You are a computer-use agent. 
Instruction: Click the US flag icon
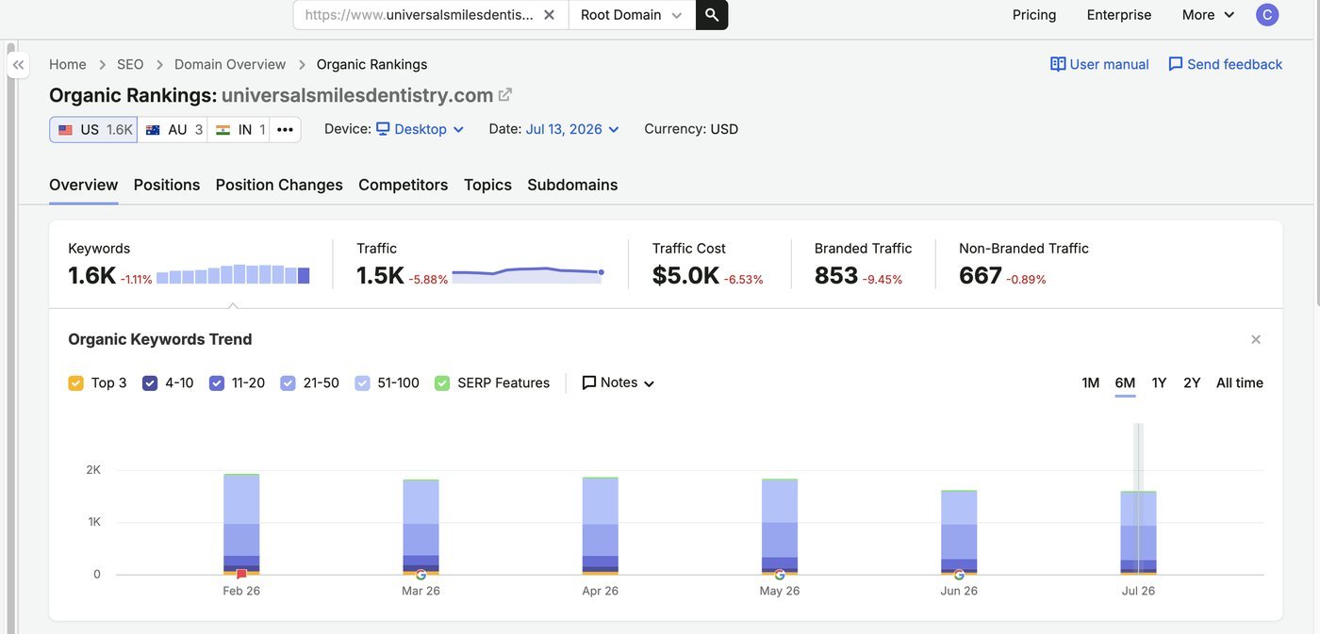tap(65, 130)
